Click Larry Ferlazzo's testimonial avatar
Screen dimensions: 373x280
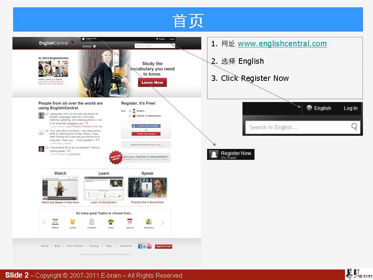pos(42,116)
